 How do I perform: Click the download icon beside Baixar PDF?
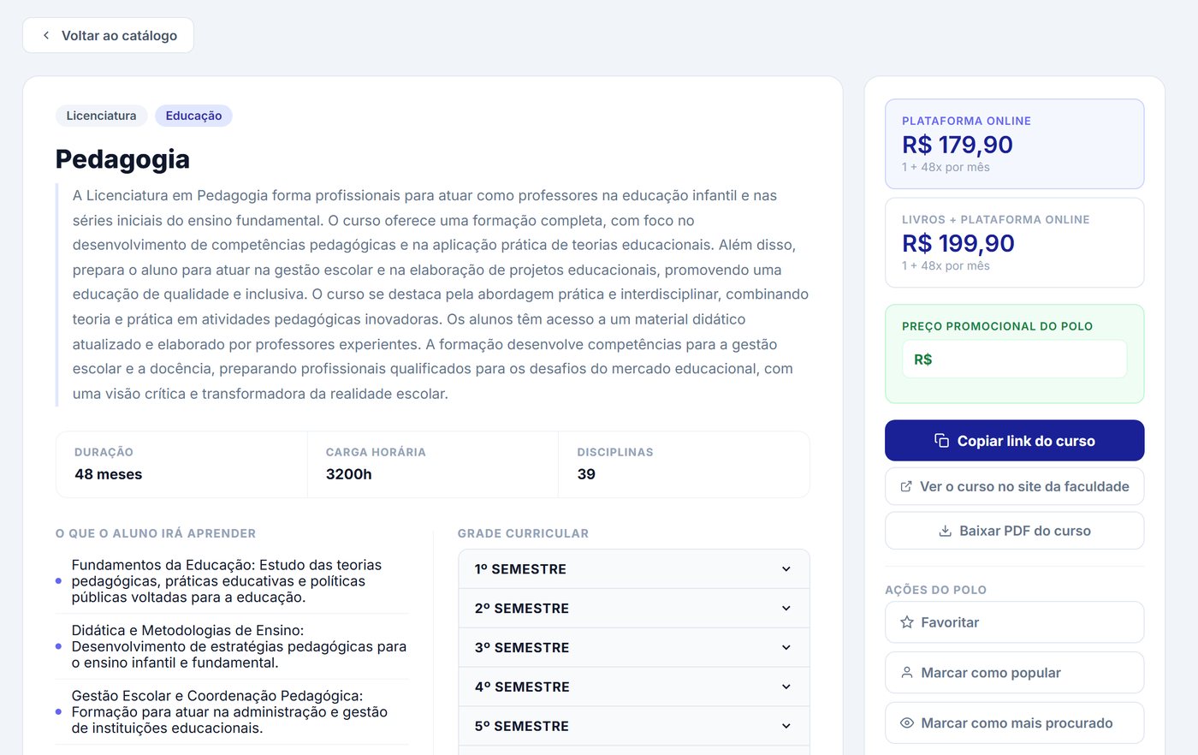coord(946,531)
